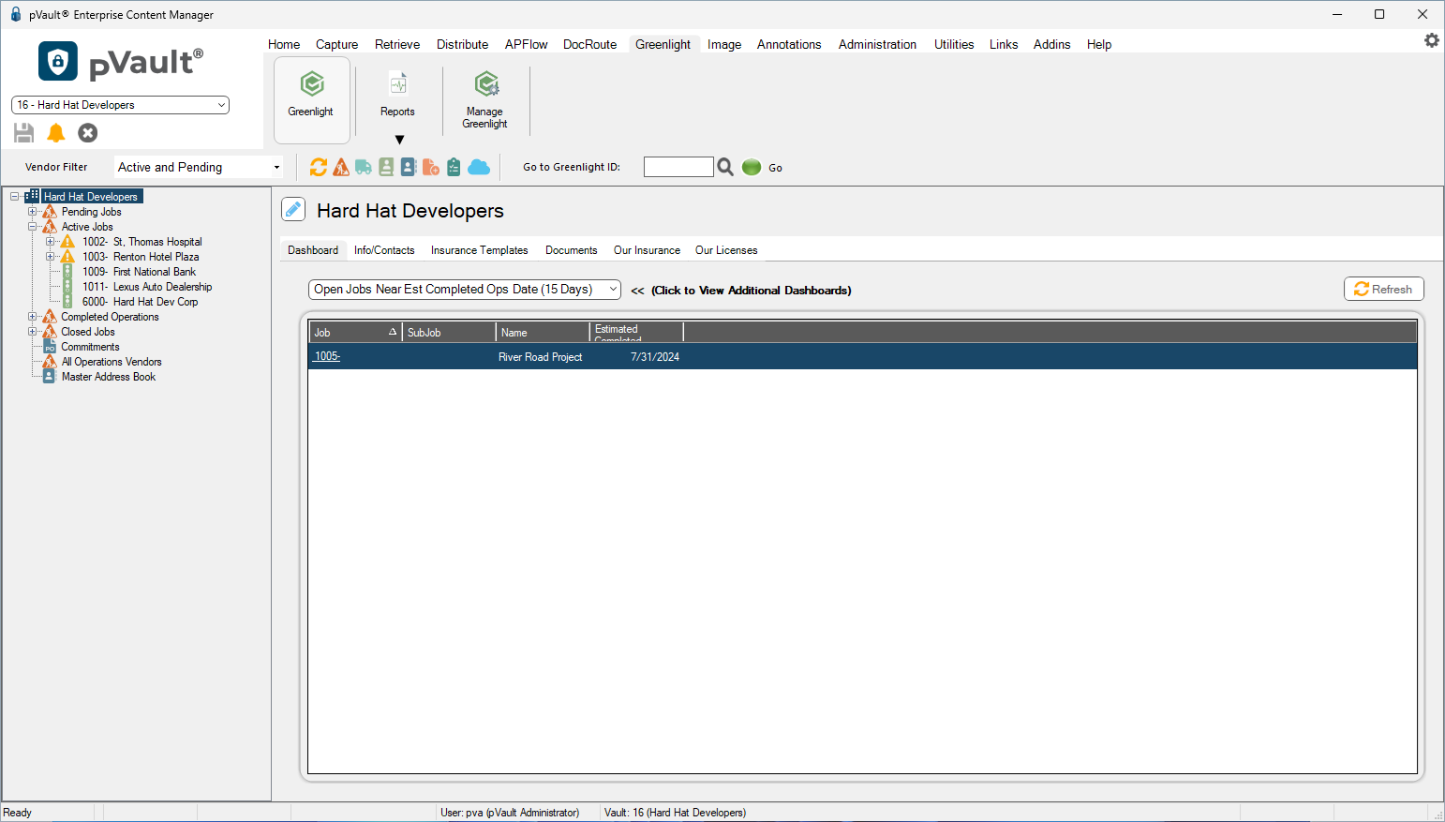
Task: Click the blue address book toolbar icon
Action: click(409, 167)
